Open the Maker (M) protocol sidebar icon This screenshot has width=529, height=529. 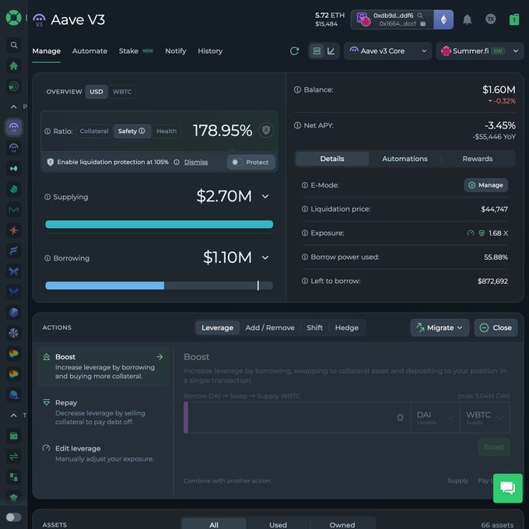click(14, 209)
